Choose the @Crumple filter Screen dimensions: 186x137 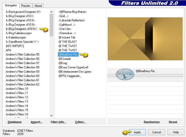[65, 59]
